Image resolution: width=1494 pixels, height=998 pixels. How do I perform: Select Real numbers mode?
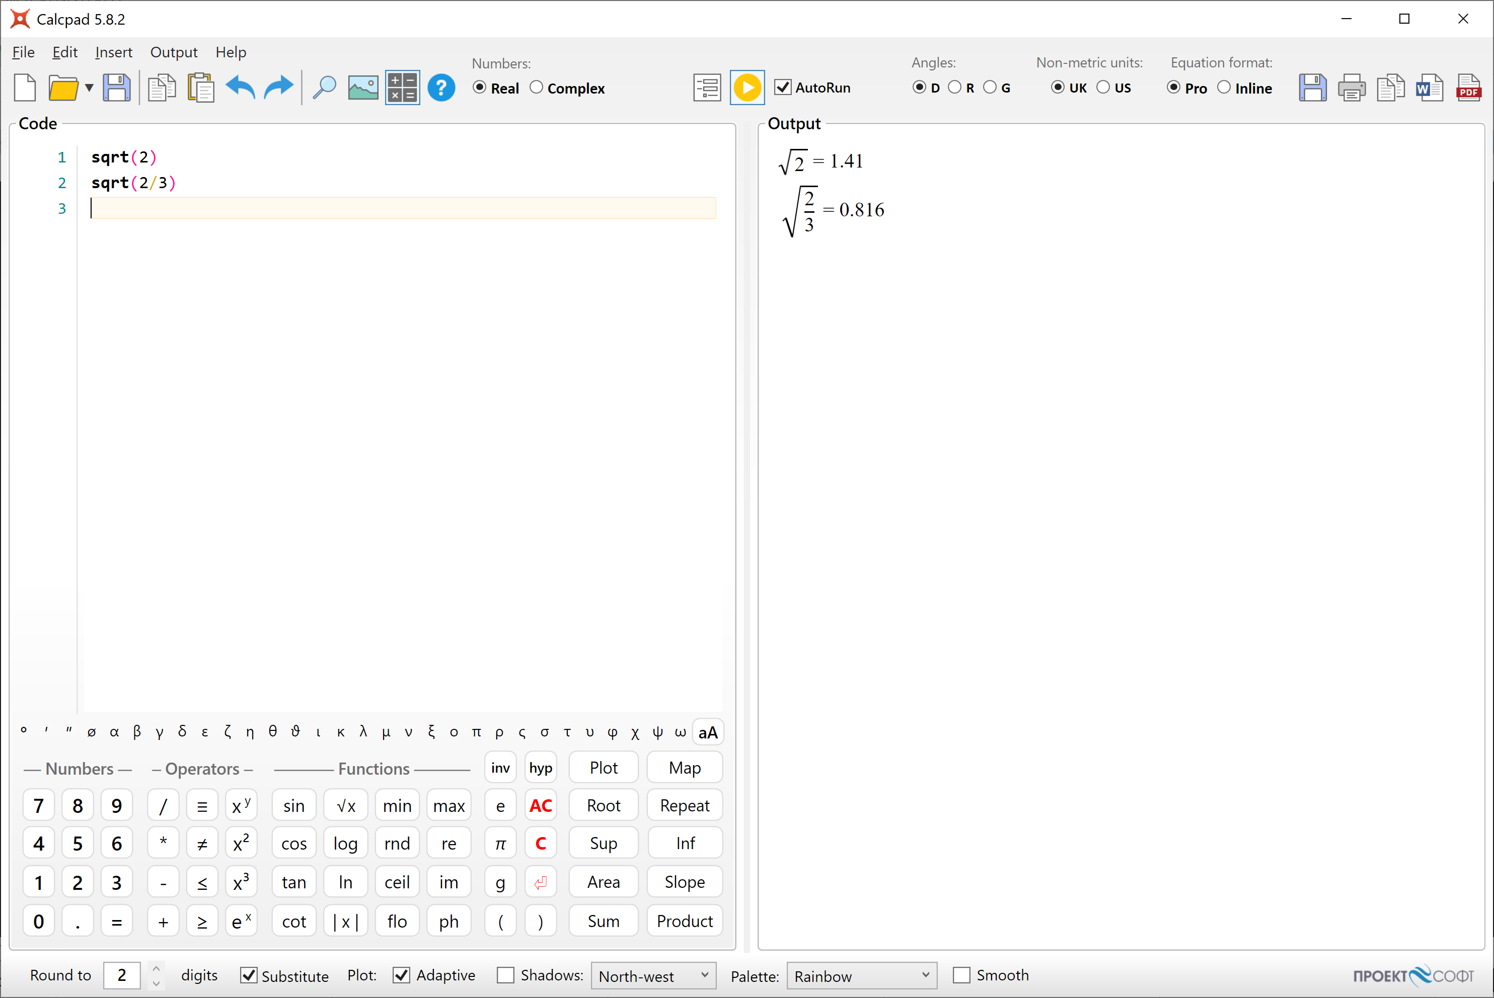[496, 88]
